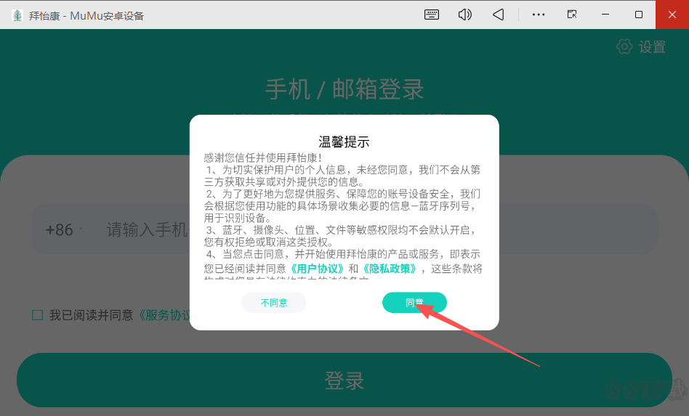Click the 感谢您信任并使用拜怡康 text line

pos(263,158)
